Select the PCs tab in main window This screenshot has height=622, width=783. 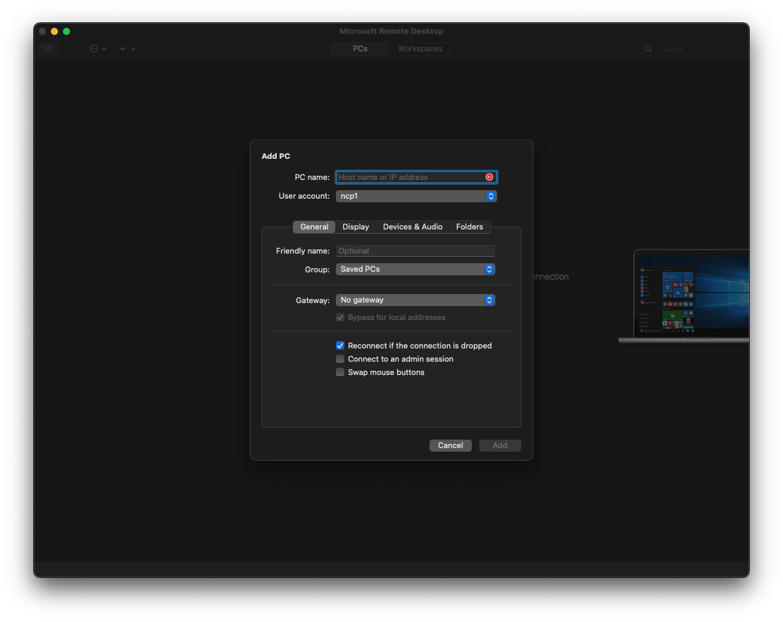point(360,49)
